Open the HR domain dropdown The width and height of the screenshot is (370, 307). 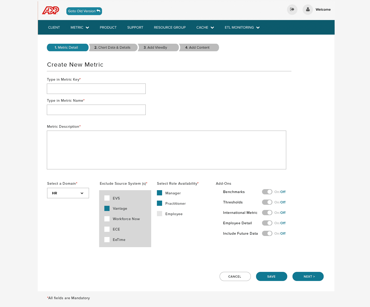(x=68, y=193)
